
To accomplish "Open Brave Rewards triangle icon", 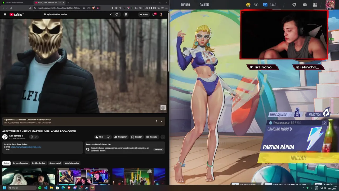I will click(98, 8).
